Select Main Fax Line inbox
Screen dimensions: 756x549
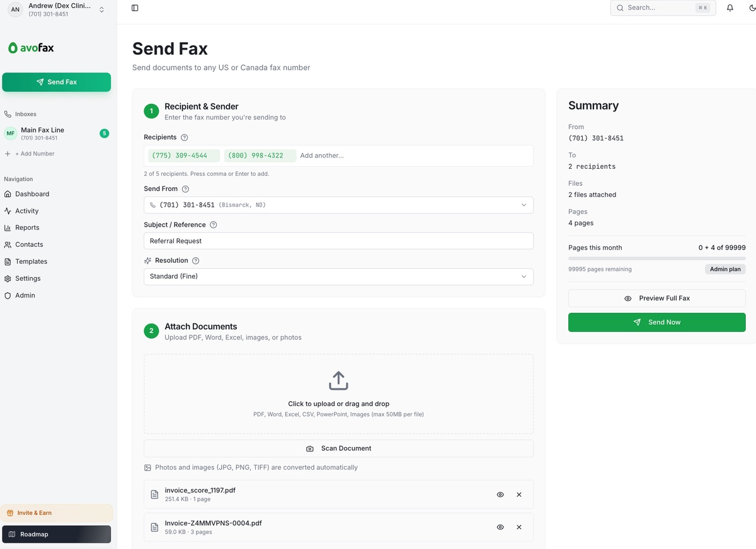(x=57, y=133)
